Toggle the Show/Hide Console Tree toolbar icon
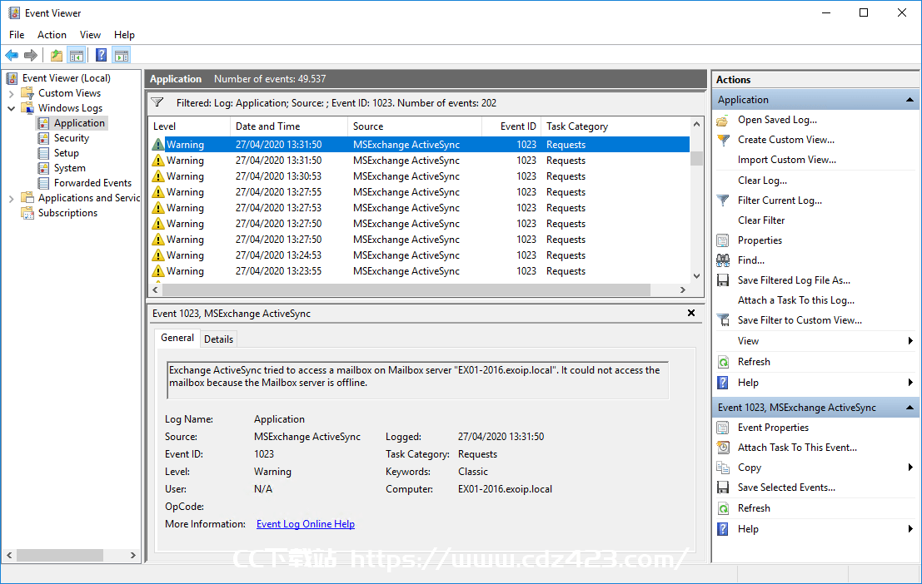This screenshot has height=584, width=922. coord(77,55)
